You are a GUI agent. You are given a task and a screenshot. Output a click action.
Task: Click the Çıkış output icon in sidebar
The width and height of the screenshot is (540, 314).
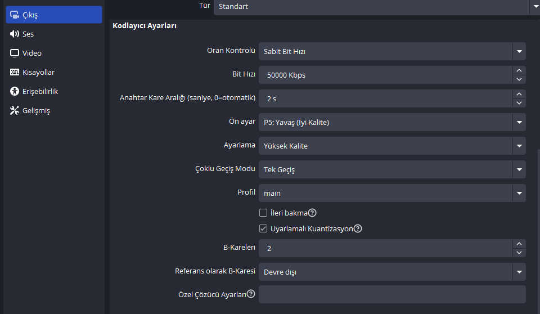click(x=15, y=15)
